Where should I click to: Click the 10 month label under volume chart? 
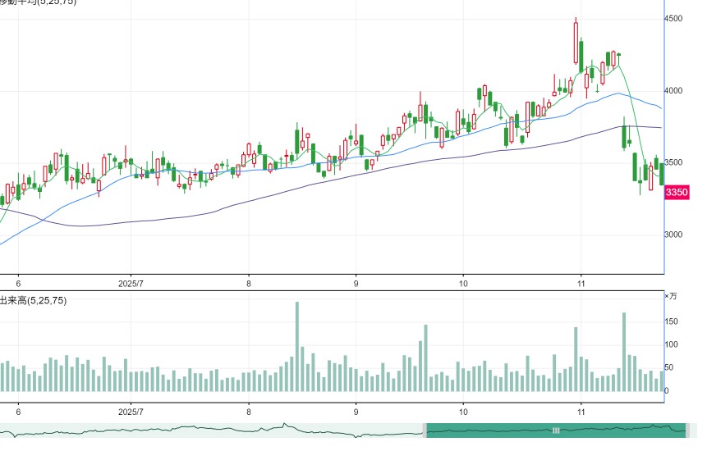click(463, 412)
